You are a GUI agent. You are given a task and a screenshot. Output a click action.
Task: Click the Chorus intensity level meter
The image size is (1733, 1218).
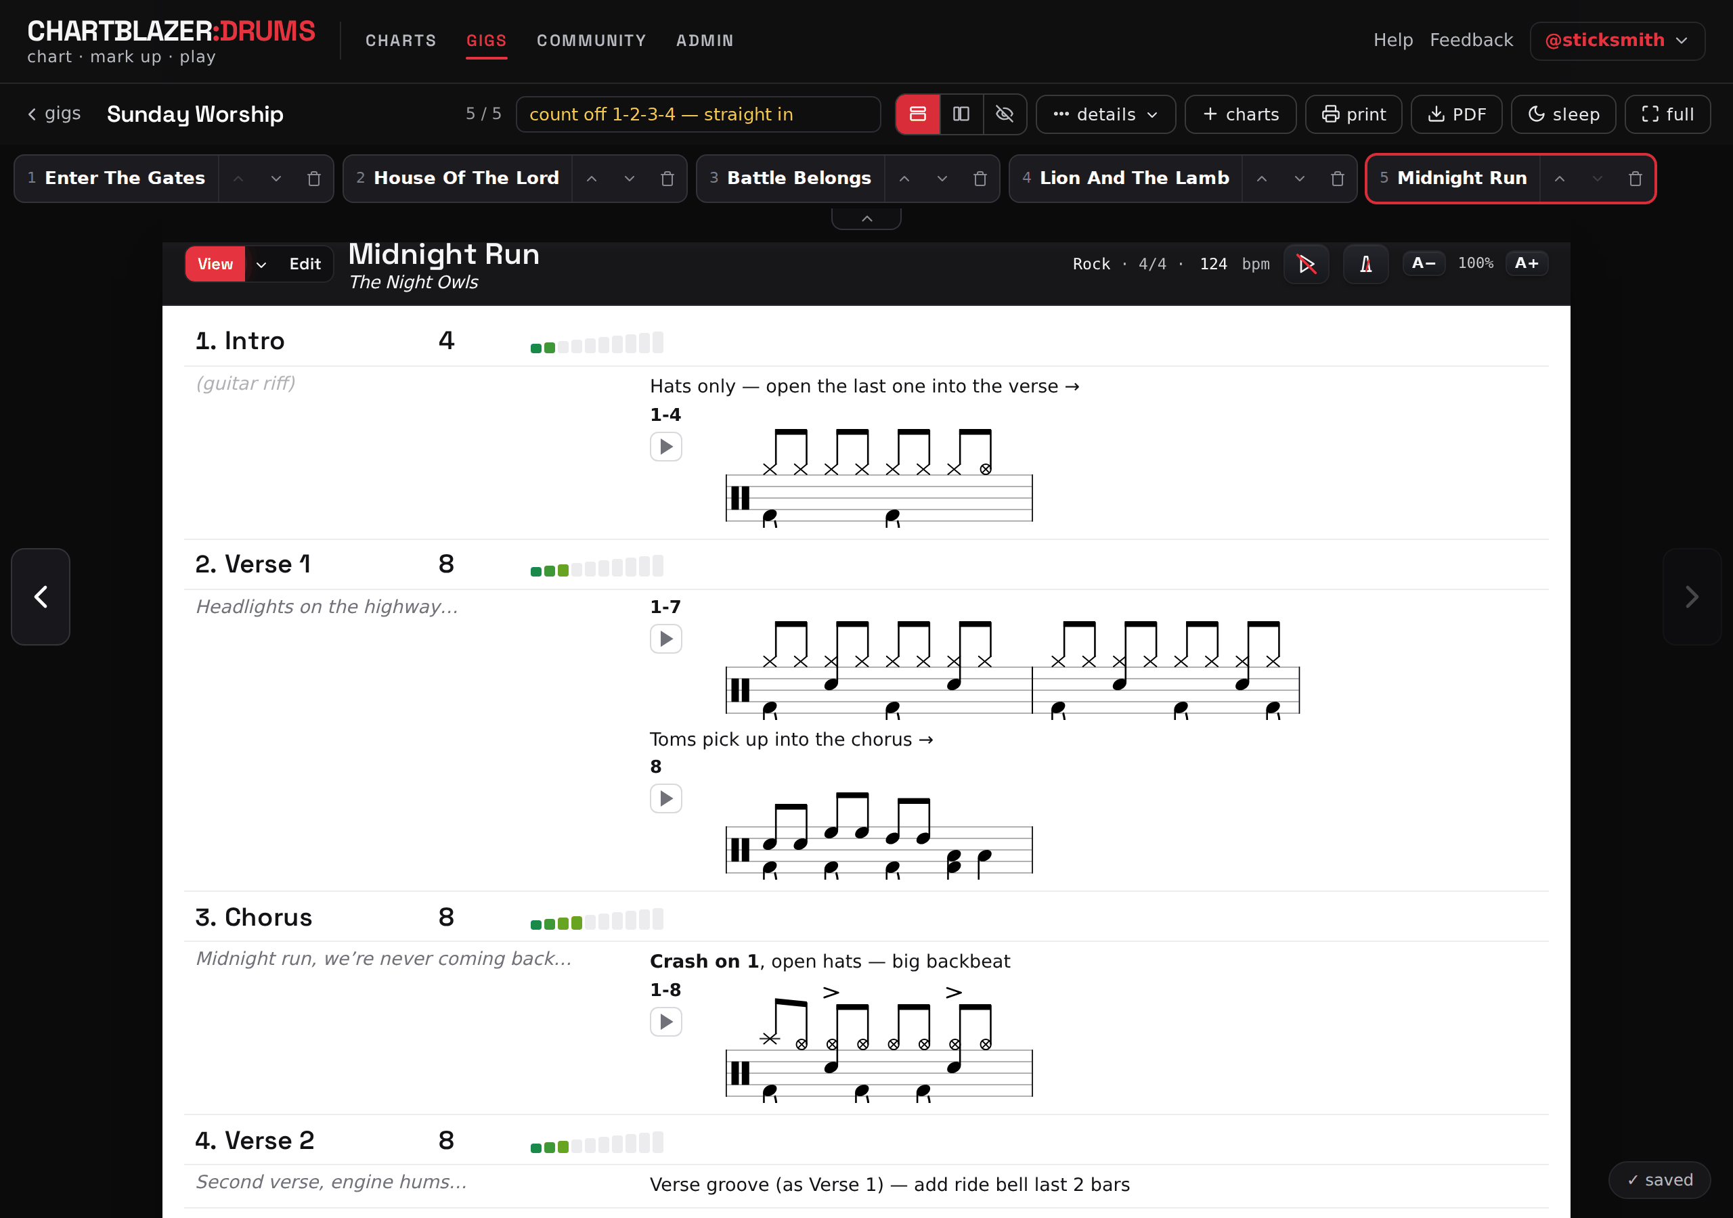tap(596, 918)
